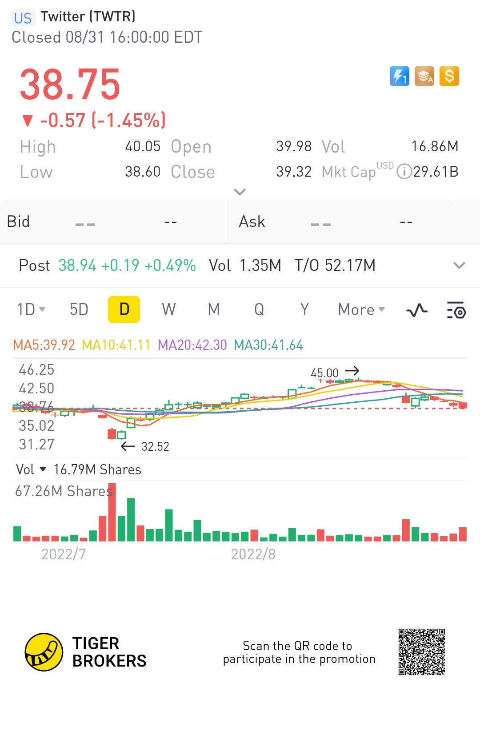
Task: Tap the MA5:39.92 indicator label
Action: pos(44,345)
